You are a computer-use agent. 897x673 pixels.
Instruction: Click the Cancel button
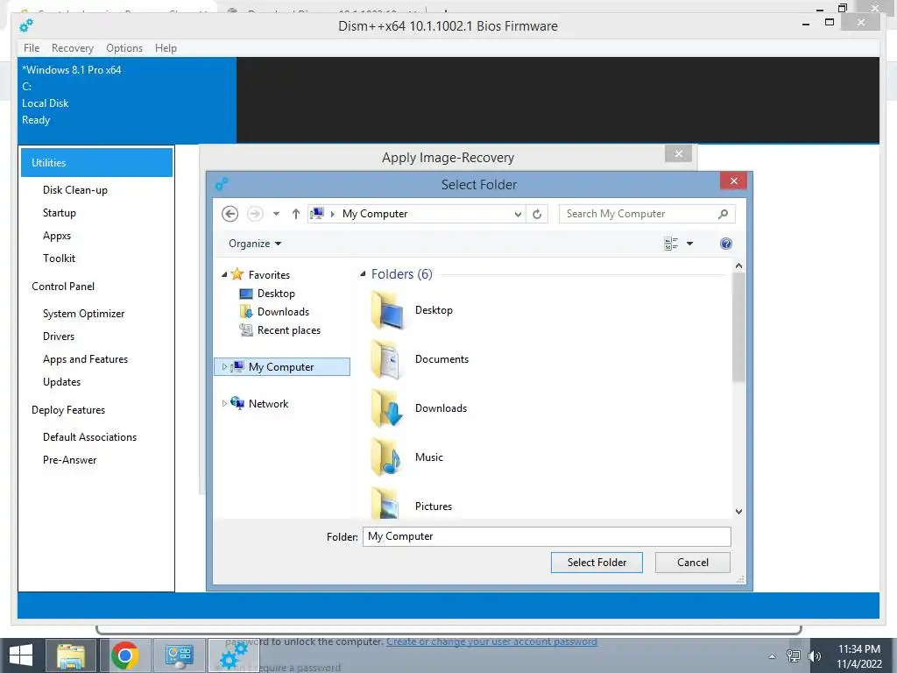(x=693, y=563)
